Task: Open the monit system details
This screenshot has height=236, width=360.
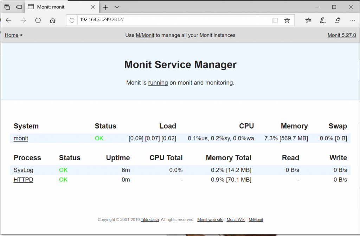Action: 21,138
